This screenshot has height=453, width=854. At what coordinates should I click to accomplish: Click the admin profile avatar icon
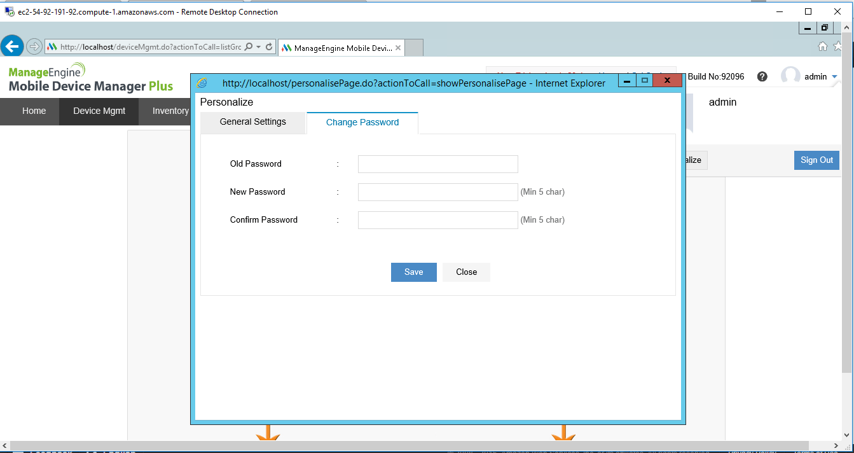790,76
